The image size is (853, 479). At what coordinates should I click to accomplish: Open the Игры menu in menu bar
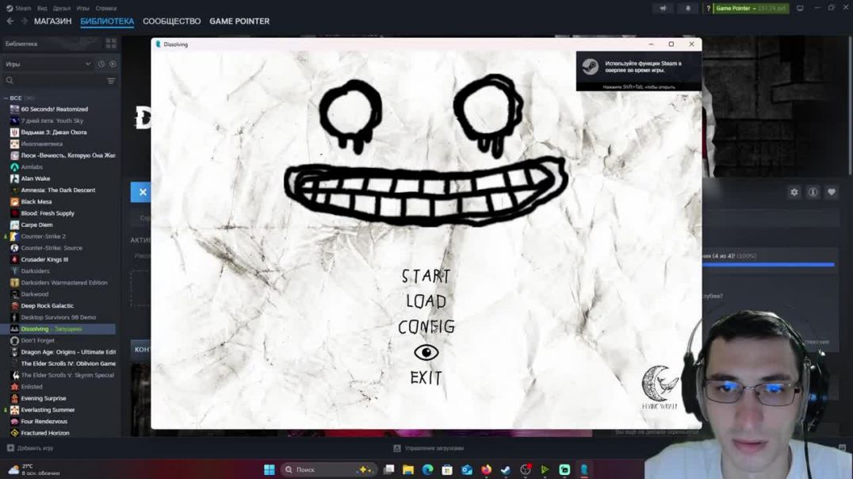[x=82, y=8]
